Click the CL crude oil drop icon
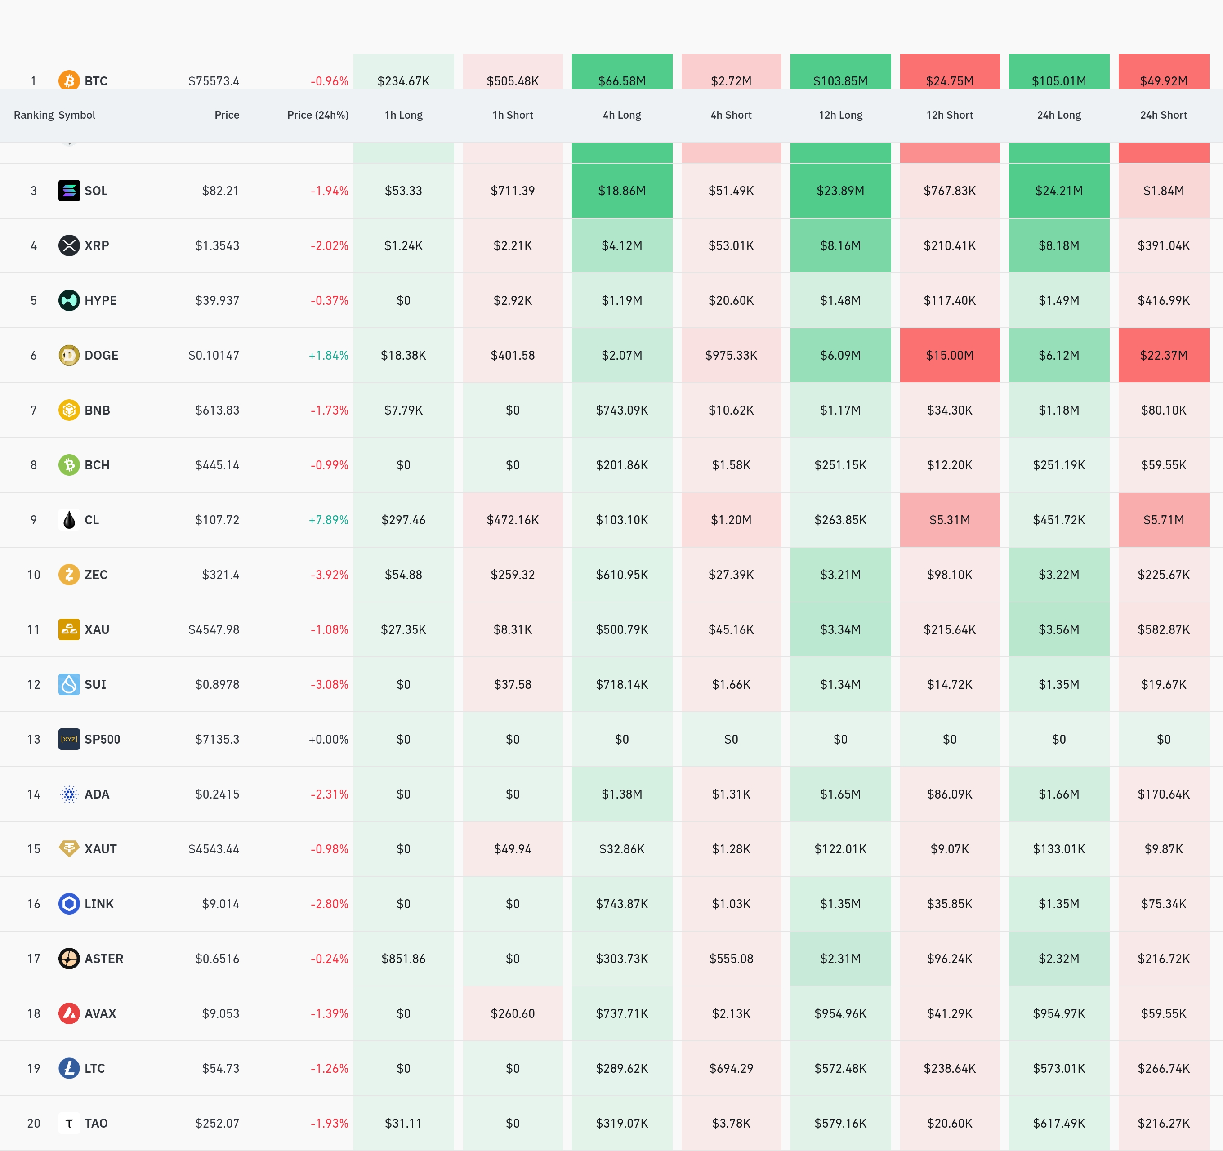This screenshot has width=1223, height=1151. (69, 520)
